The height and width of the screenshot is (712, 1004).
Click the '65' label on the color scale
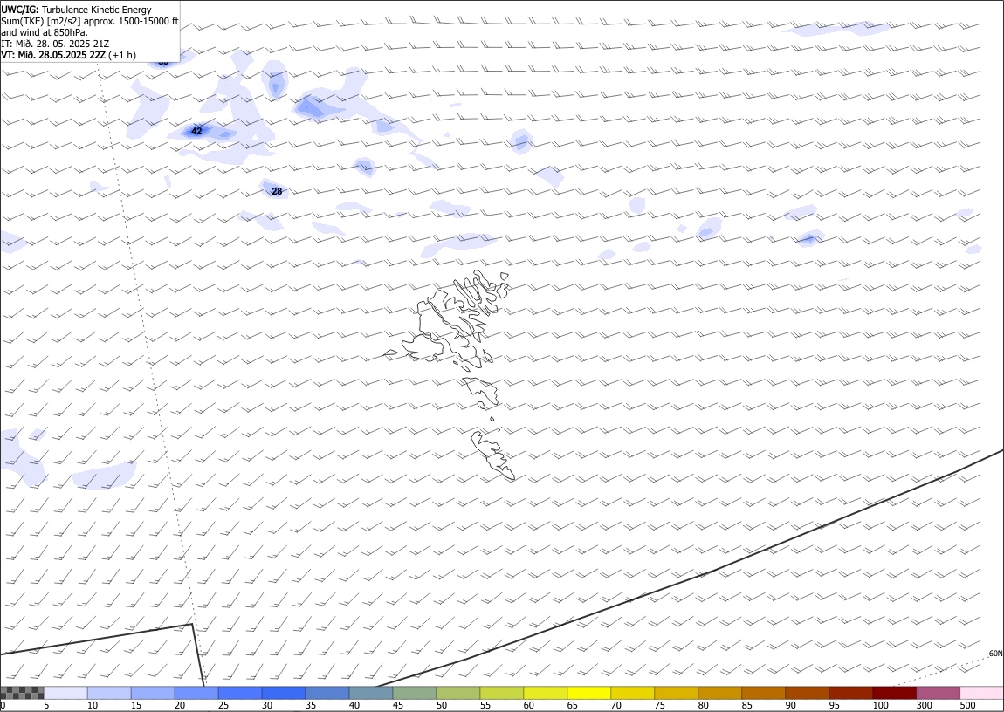(573, 705)
